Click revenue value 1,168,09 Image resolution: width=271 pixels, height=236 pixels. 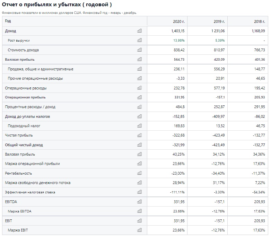[x=258, y=31]
